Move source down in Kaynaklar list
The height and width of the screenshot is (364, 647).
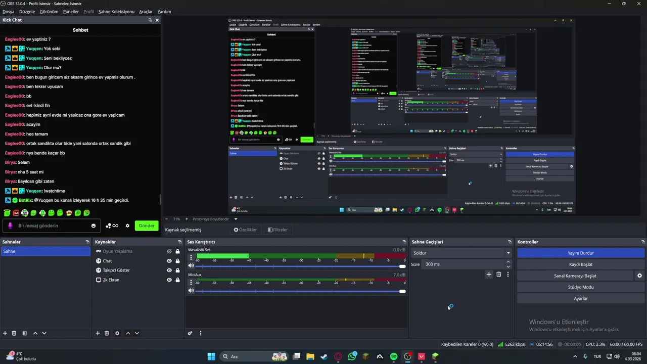pyautogui.click(x=137, y=333)
